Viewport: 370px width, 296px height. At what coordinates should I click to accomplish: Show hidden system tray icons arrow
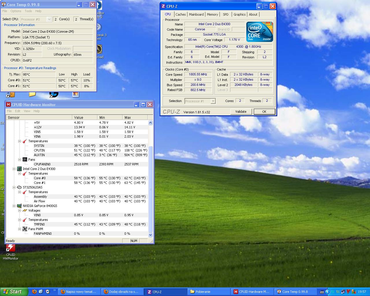tap(327, 292)
